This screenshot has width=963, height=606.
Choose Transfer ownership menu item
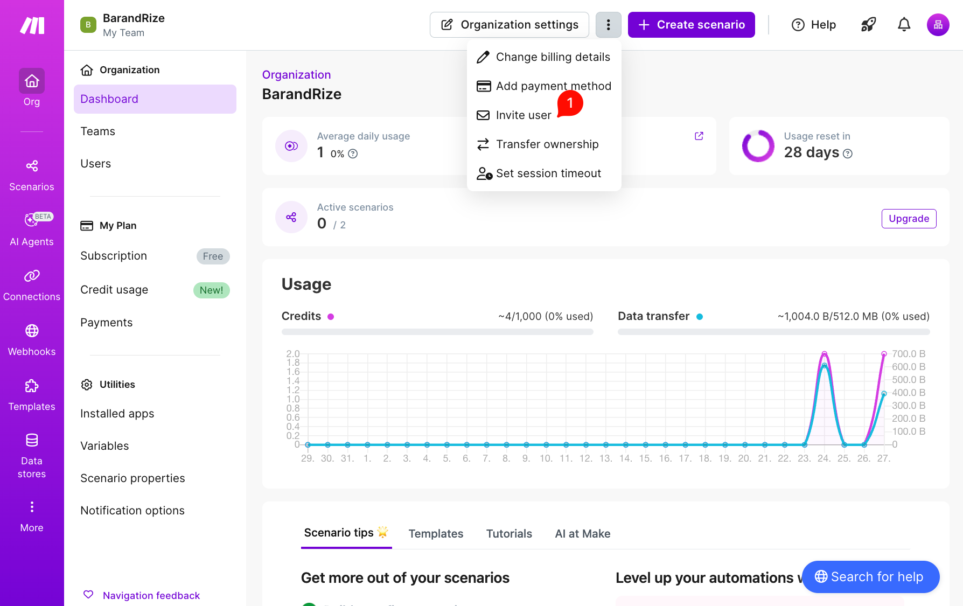(547, 144)
